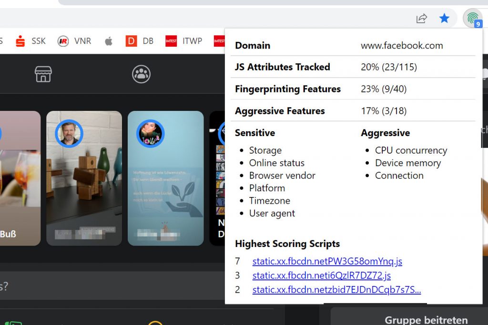Click the share page icon

point(422,19)
